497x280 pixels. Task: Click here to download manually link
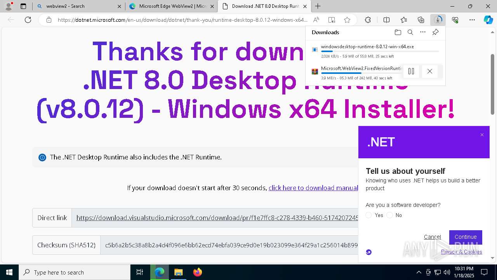click(x=313, y=188)
